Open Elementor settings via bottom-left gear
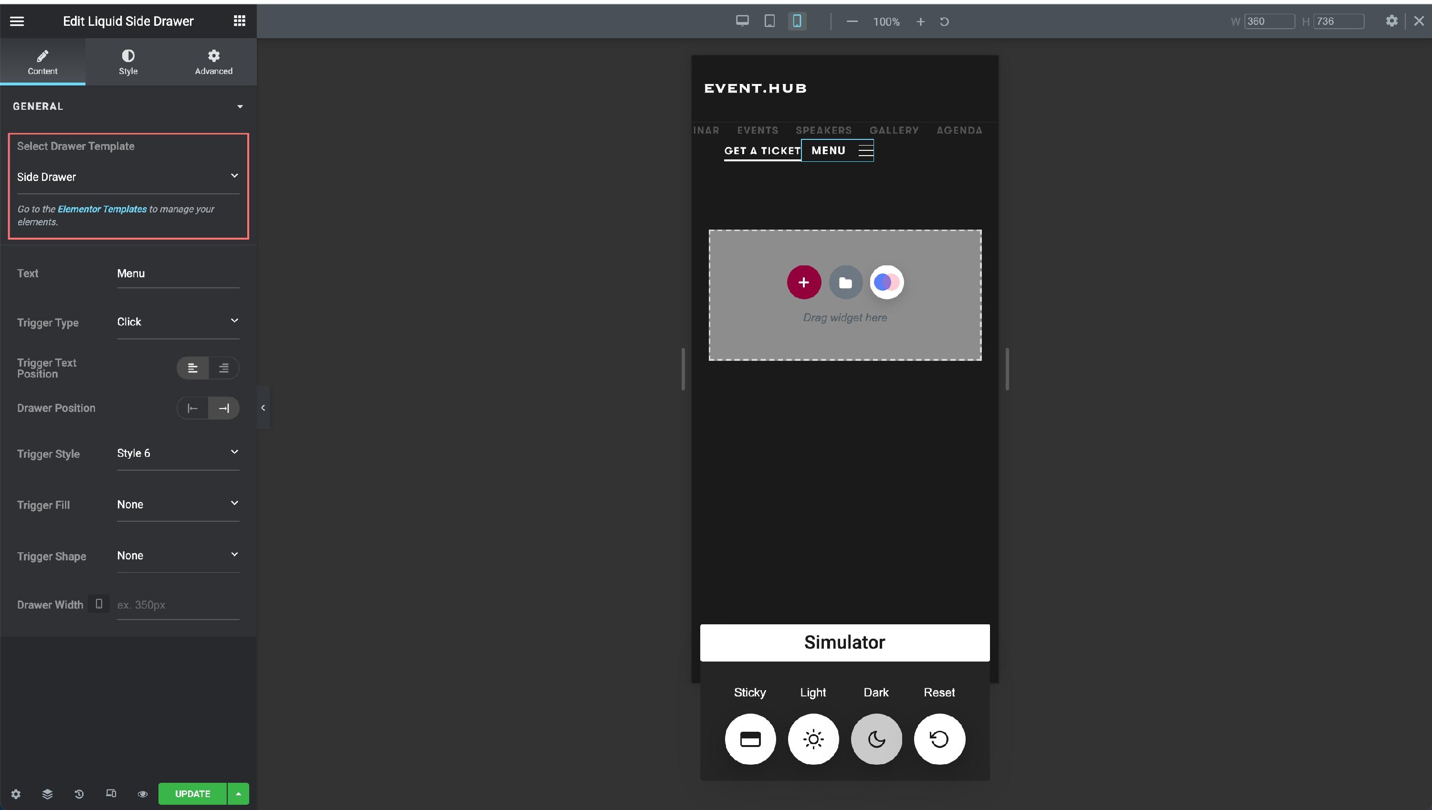1432x810 pixels. click(x=16, y=793)
